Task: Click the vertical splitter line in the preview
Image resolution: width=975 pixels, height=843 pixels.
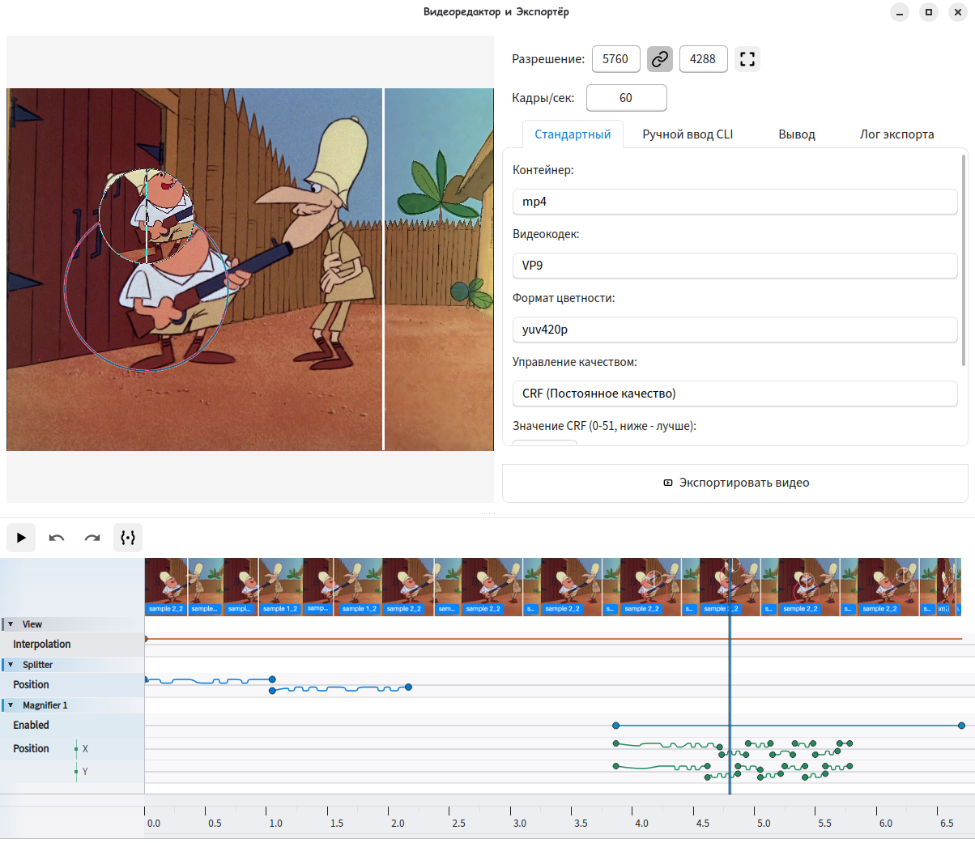Action: click(x=383, y=269)
